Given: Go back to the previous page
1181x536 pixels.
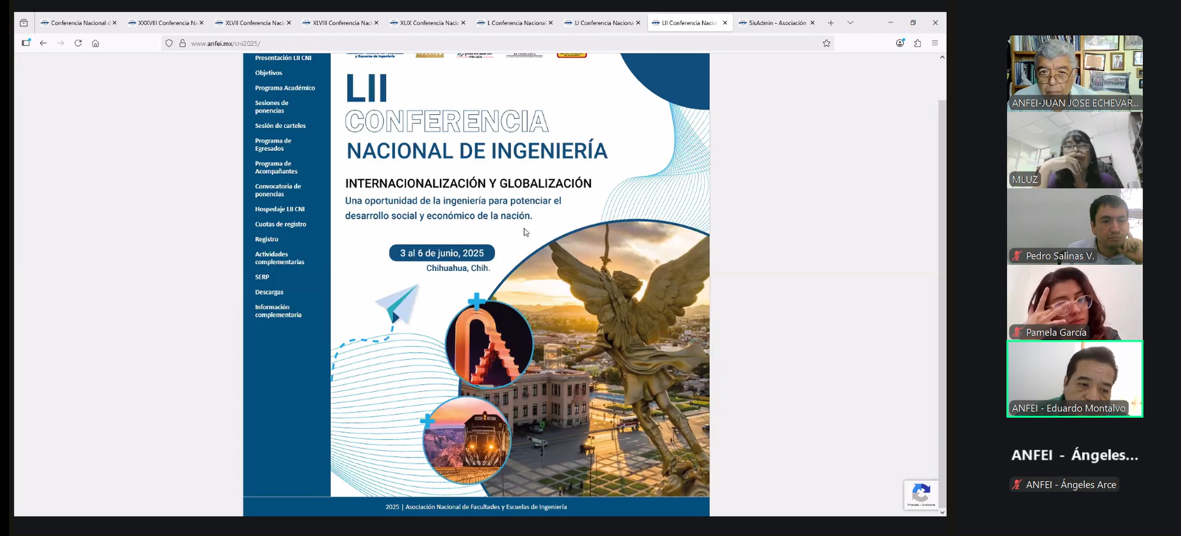Looking at the screenshot, I should (x=43, y=43).
